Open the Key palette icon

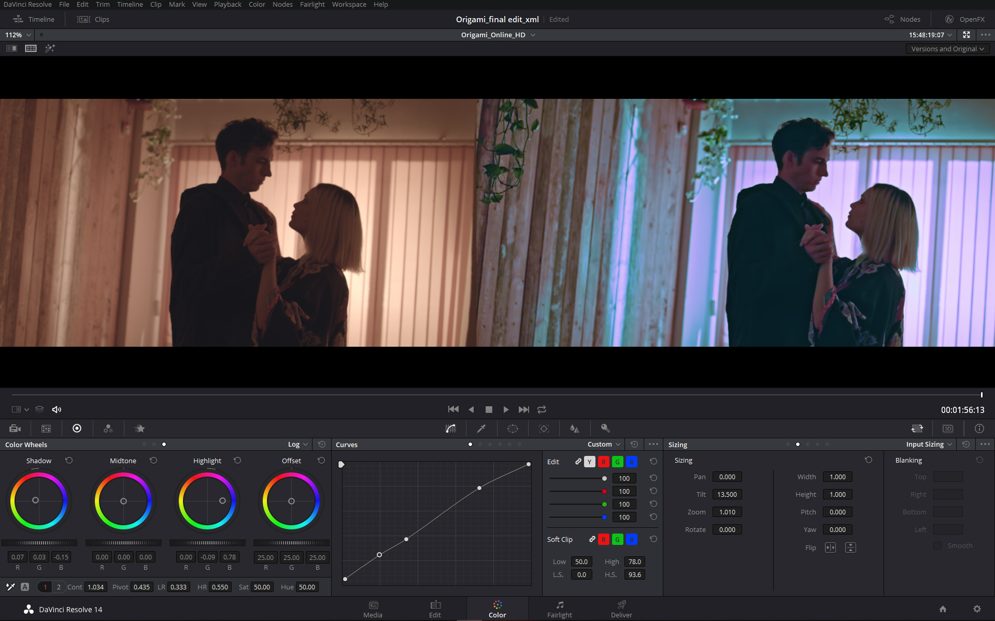pos(605,428)
